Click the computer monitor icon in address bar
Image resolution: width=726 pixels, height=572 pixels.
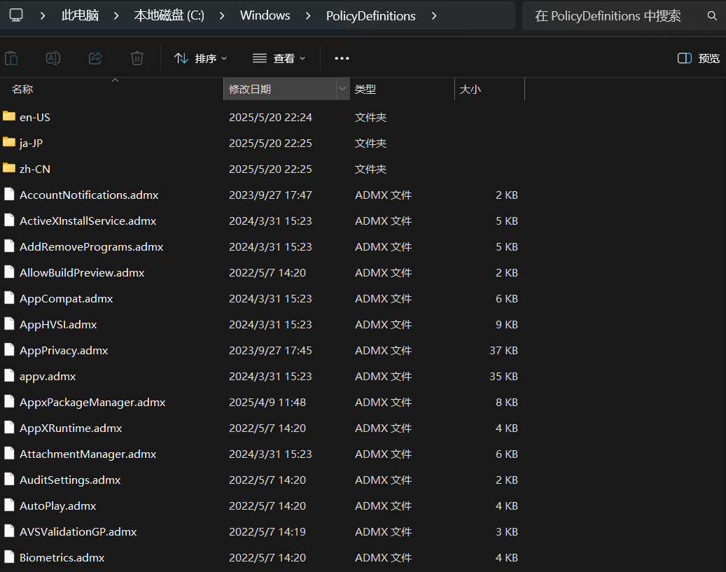[x=15, y=15]
